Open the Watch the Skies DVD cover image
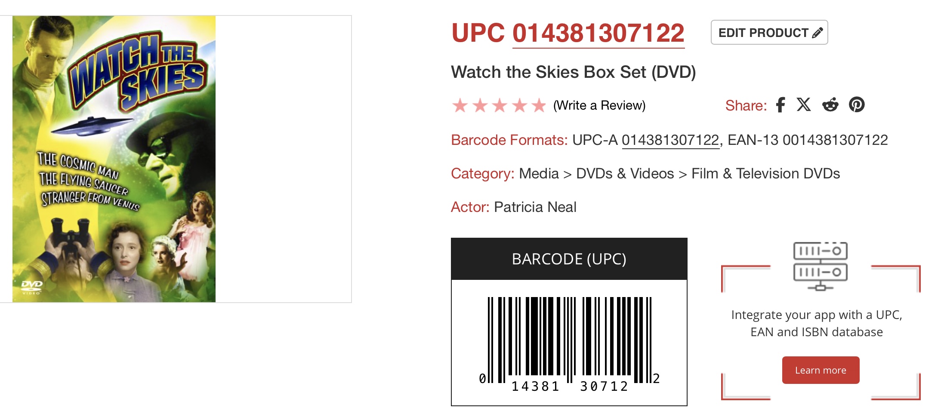The width and height of the screenshot is (944, 420). tap(114, 159)
